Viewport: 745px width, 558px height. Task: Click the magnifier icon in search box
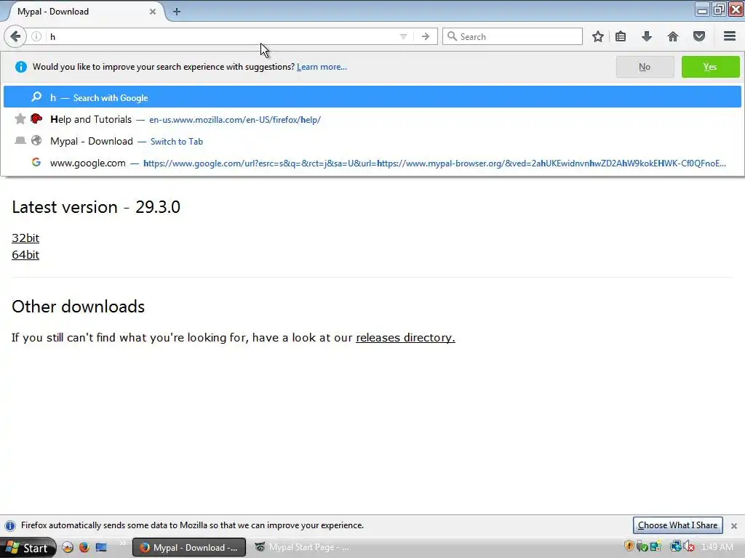tap(452, 36)
